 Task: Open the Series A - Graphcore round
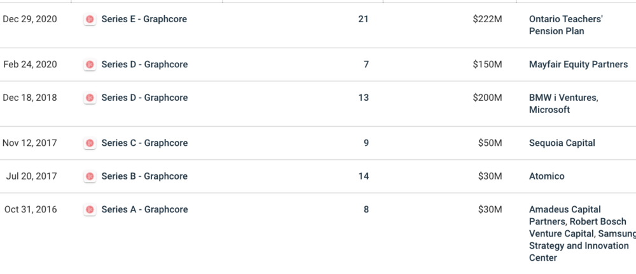pyautogui.click(x=144, y=209)
